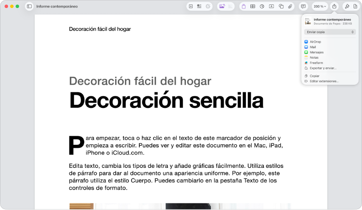Image resolution: width=362 pixels, height=210 pixels.
Task: Insert a table from the toolbar
Action: pyautogui.click(x=253, y=7)
